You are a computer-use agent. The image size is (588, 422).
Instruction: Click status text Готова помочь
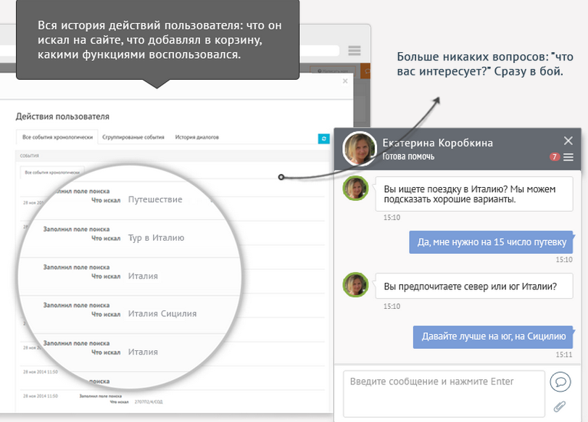click(x=408, y=157)
